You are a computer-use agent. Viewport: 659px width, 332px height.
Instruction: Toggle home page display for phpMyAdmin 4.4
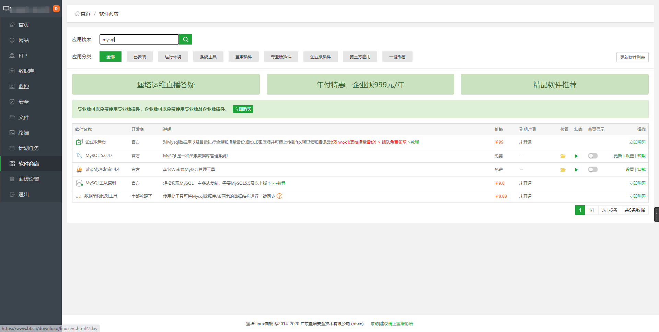(593, 170)
